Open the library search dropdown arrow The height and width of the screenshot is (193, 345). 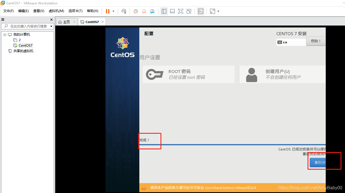click(51, 26)
